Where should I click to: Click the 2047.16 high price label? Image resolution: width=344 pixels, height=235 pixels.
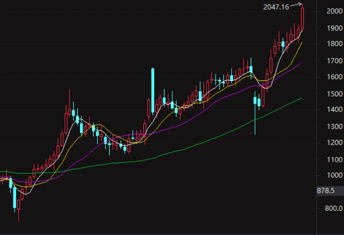pyautogui.click(x=276, y=7)
